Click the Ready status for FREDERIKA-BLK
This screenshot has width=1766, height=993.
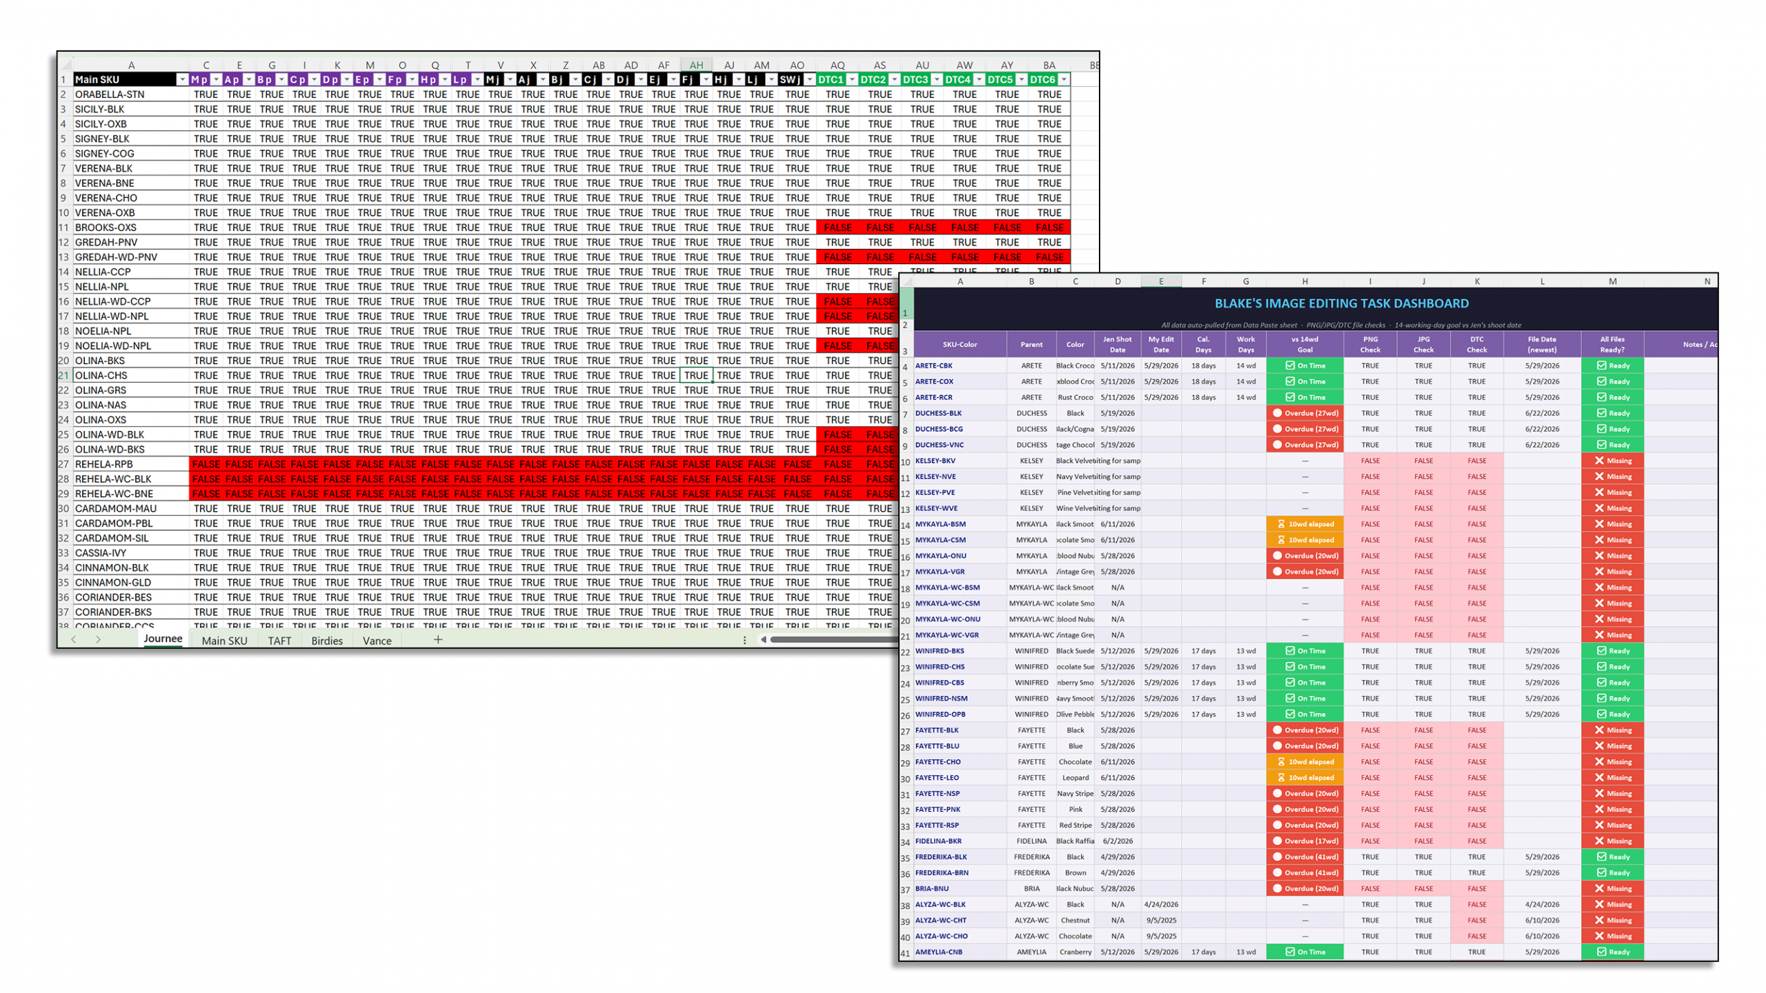pyautogui.click(x=1612, y=857)
